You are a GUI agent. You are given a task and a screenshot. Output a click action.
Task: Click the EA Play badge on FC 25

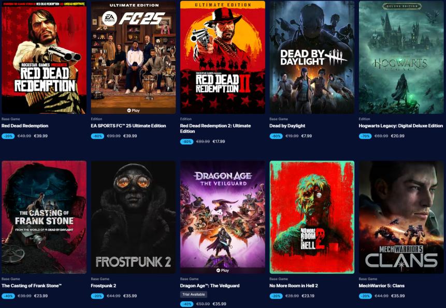pyautogui.click(x=134, y=111)
